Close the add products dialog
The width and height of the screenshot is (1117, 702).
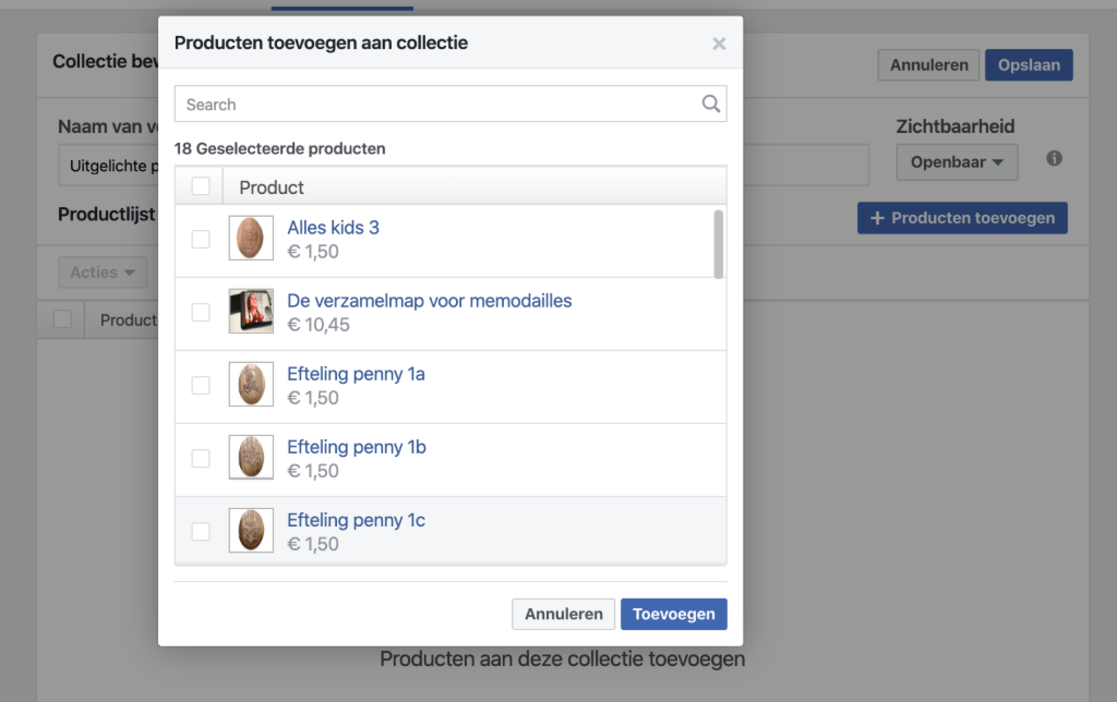tap(718, 44)
